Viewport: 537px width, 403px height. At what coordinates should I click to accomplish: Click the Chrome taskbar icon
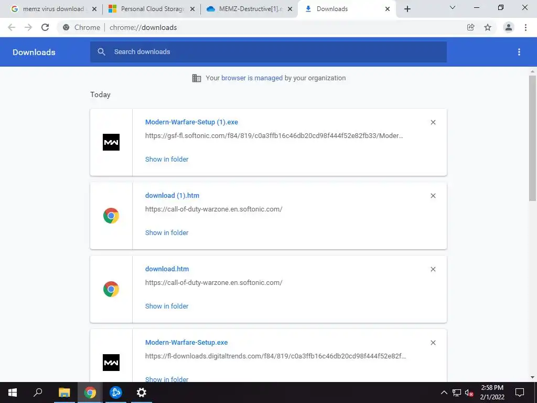90,393
